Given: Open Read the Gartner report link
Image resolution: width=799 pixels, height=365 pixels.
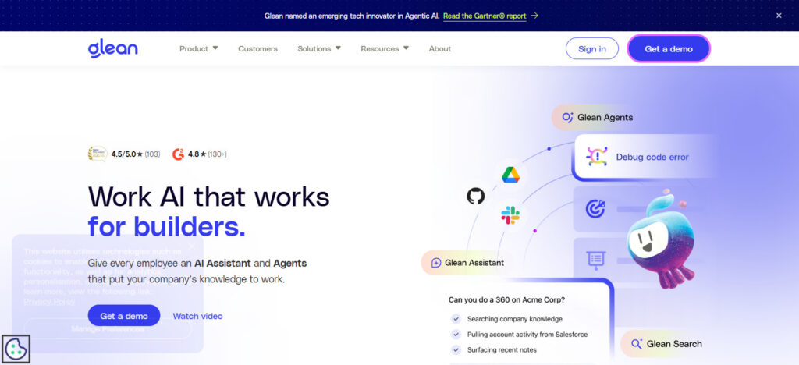Looking at the screenshot, I should pos(485,16).
